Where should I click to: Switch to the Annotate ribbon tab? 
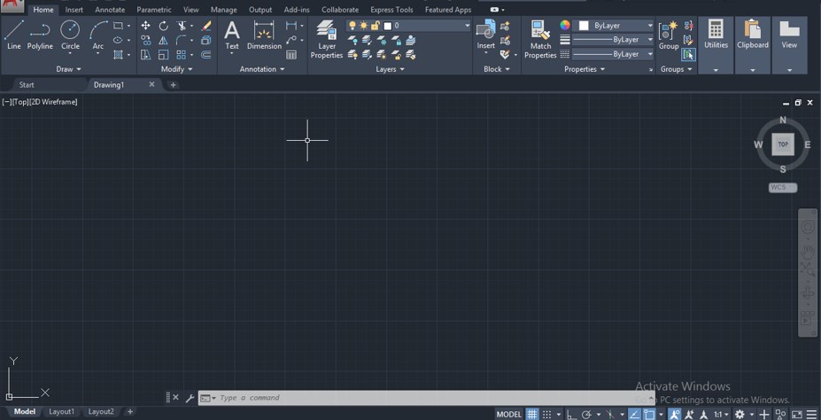pos(110,10)
